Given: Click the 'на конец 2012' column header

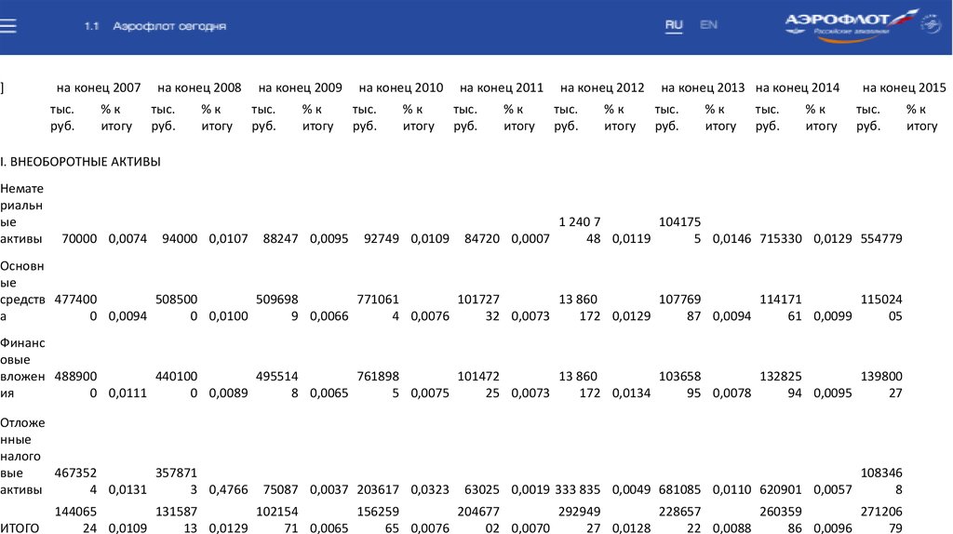Looking at the screenshot, I should [x=602, y=87].
